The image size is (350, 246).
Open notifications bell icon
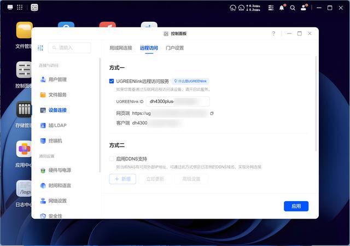tap(282, 8)
